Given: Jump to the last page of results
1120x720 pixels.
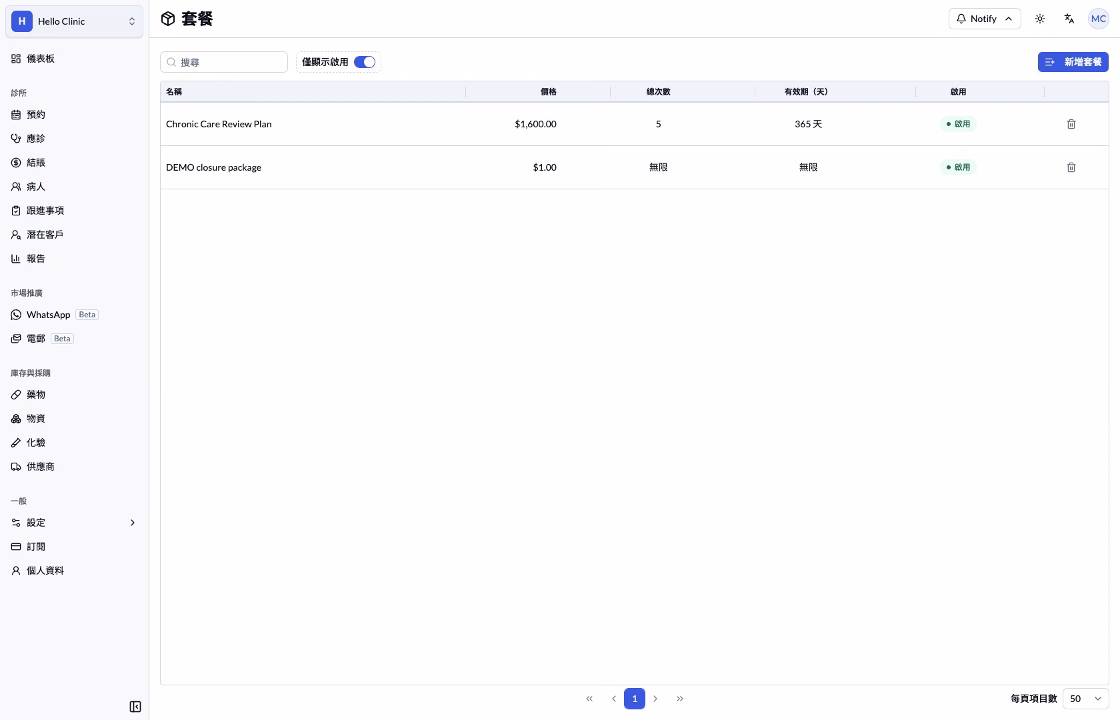Looking at the screenshot, I should click(680, 699).
